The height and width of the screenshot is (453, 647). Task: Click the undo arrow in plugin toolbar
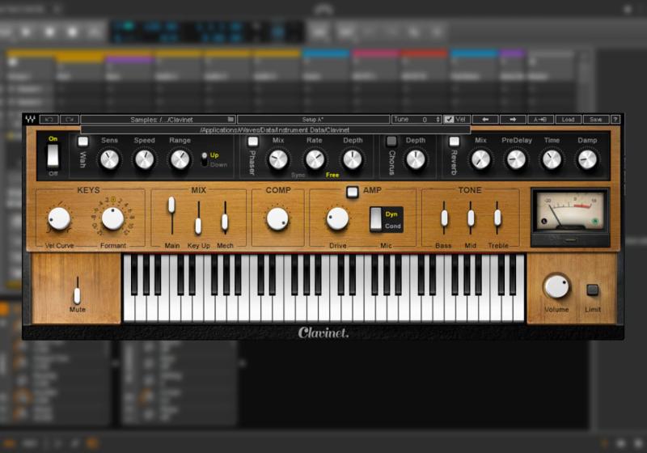[49, 119]
